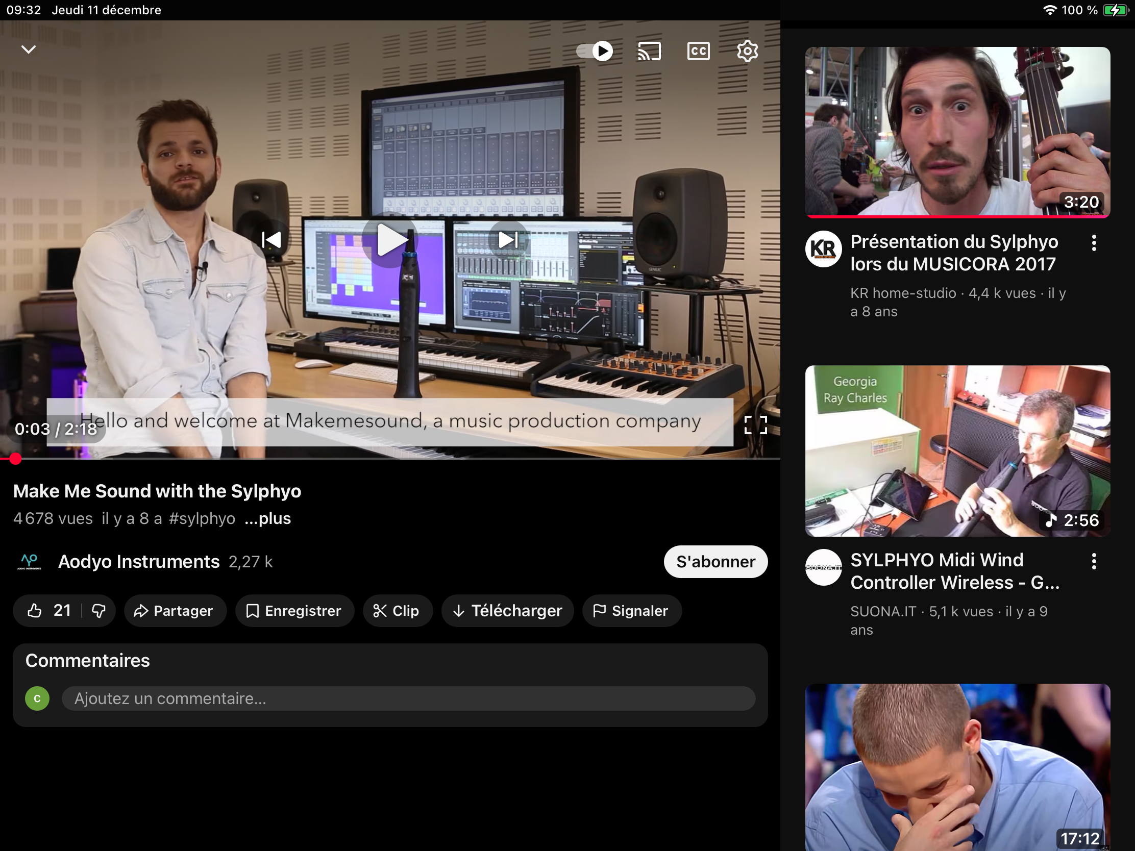This screenshot has height=851, width=1135.
Task: Save the video with Enregistrer
Action: click(x=294, y=610)
